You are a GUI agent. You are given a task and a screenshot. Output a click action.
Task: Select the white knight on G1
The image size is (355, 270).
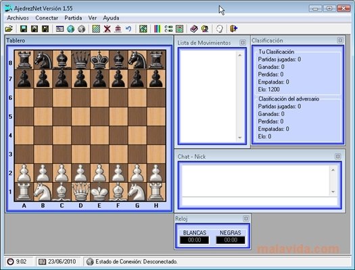[x=137, y=192]
